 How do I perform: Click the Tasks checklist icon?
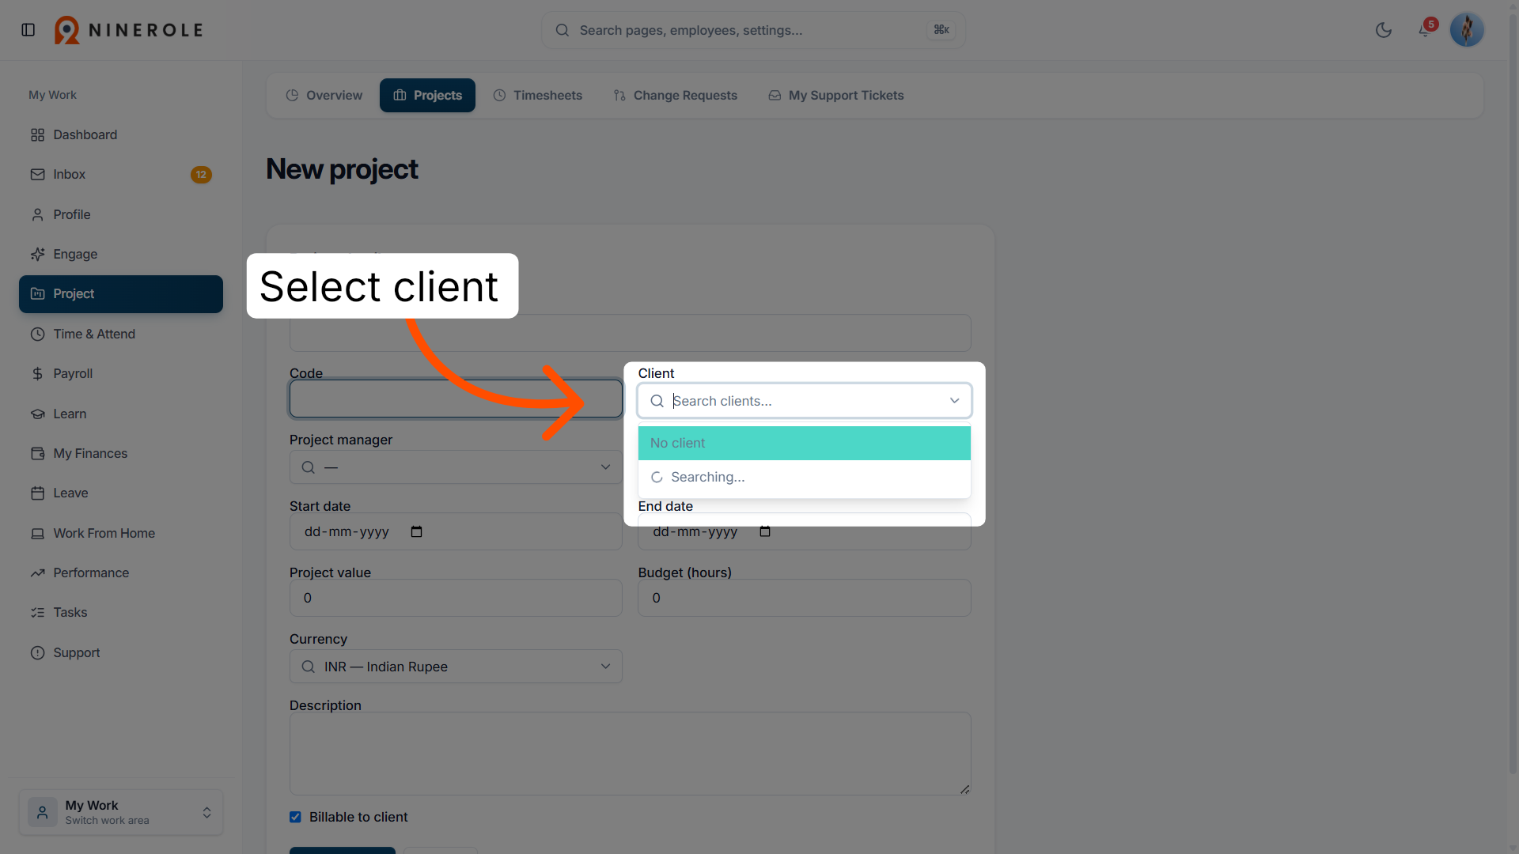pyautogui.click(x=37, y=612)
